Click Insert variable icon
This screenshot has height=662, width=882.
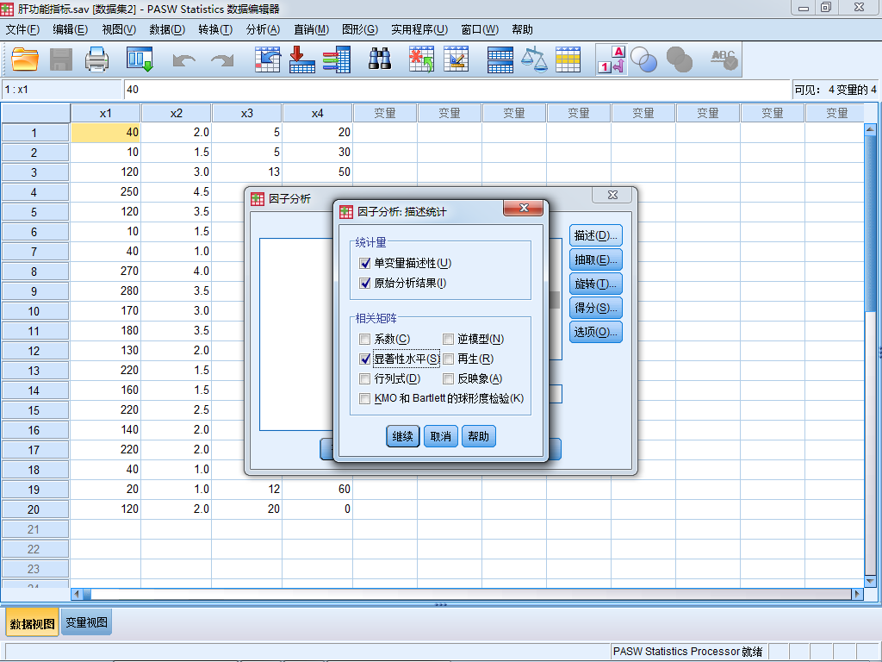(457, 59)
